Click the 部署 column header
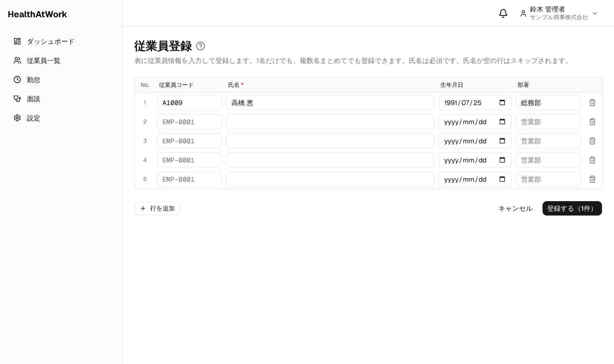 [523, 85]
